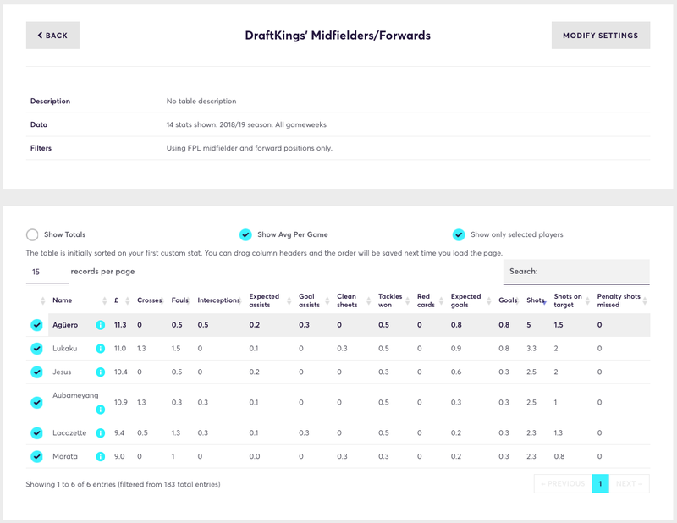Screen dimensions: 677x523
Task: Click sort arrows beside Penalty shots missed
Action: pyautogui.click(x=645, y=300)
